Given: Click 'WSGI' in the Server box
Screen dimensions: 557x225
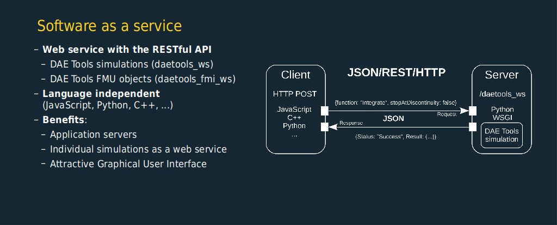Looking at the screenshot, I should (502, 118).
